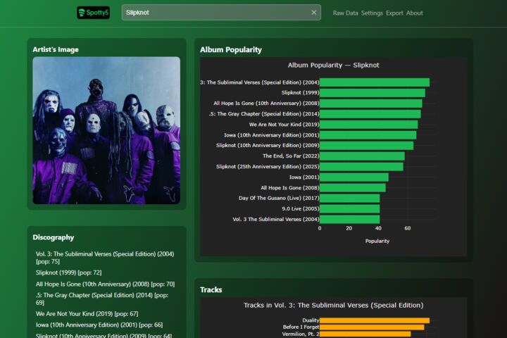Click the Popularity axis label
Viewport: 507px width, 338px height.
pos(377,241)
